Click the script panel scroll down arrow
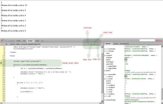Screen dimensions: 163x104 (102, 101)
